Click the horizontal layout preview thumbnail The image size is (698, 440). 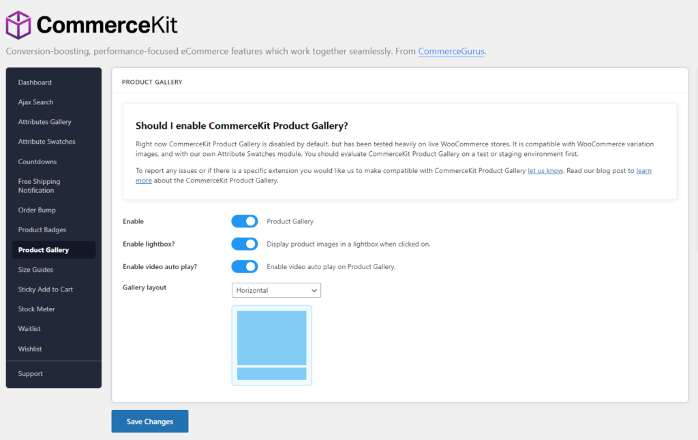[271, 345]
